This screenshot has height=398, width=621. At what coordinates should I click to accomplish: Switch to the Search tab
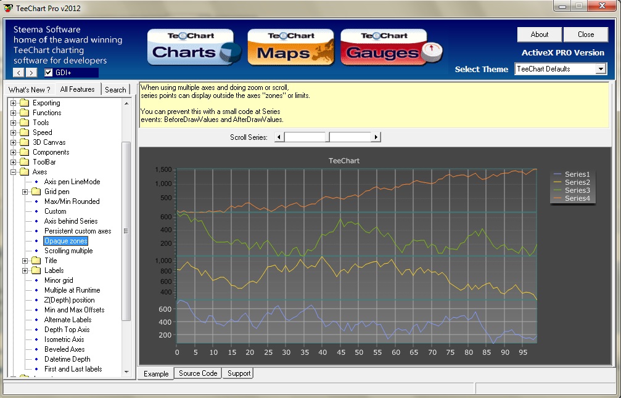(x=116, y=90)
